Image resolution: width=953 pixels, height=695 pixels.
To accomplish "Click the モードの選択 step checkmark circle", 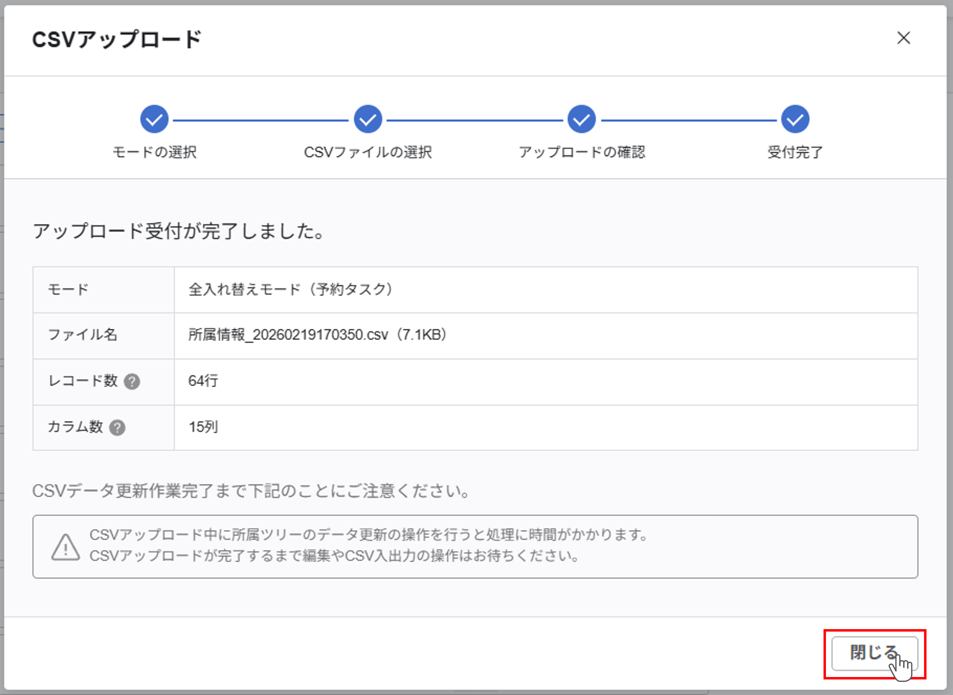I will (x=154, y=120).
